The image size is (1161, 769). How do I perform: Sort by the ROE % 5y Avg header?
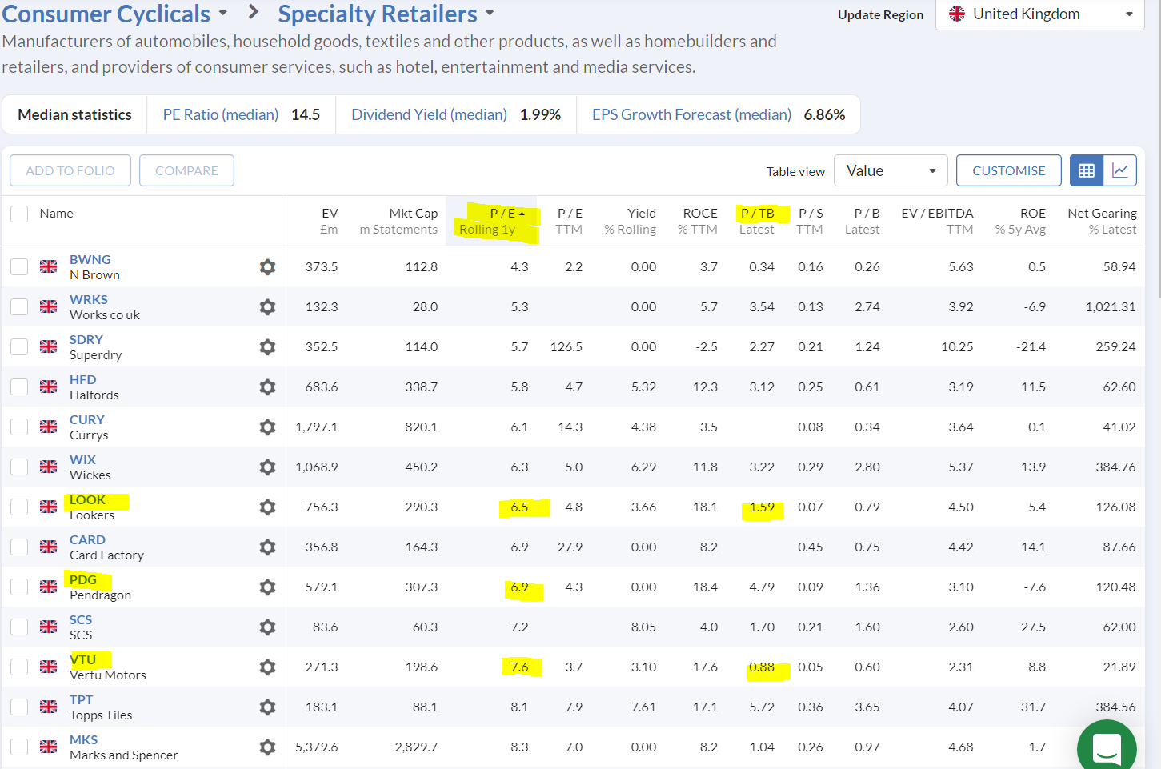pos(1020,222)
